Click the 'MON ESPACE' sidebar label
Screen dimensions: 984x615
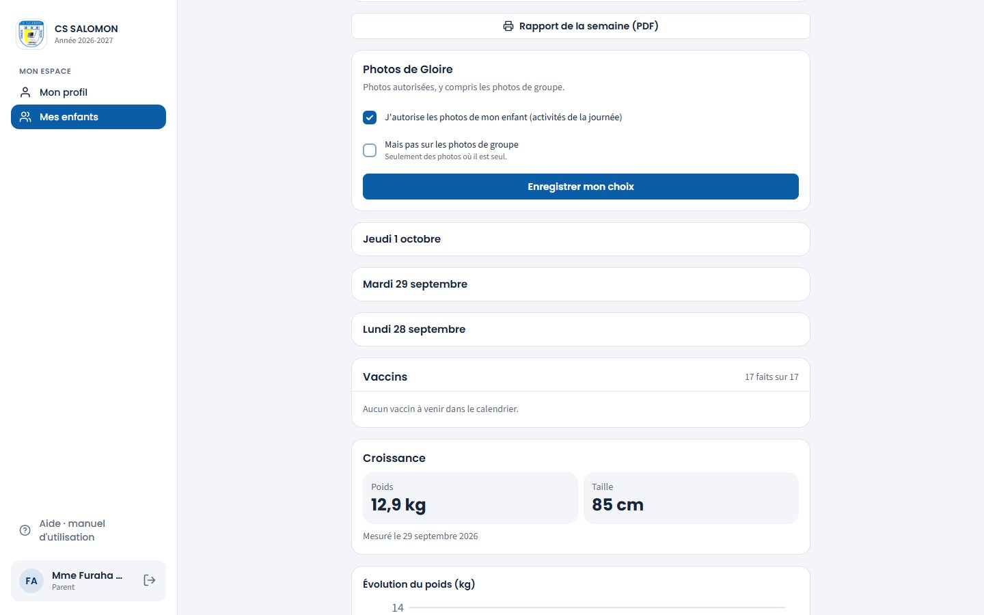pos(45,71)
